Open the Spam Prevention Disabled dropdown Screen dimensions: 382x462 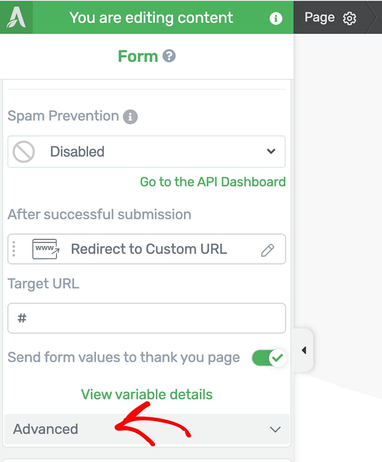click(147, 152)
